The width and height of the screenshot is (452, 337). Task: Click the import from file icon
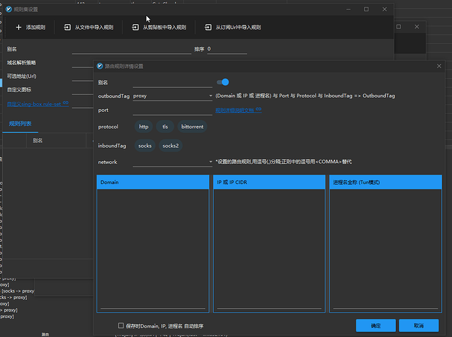pyautogui.click(x=67, y=28)
